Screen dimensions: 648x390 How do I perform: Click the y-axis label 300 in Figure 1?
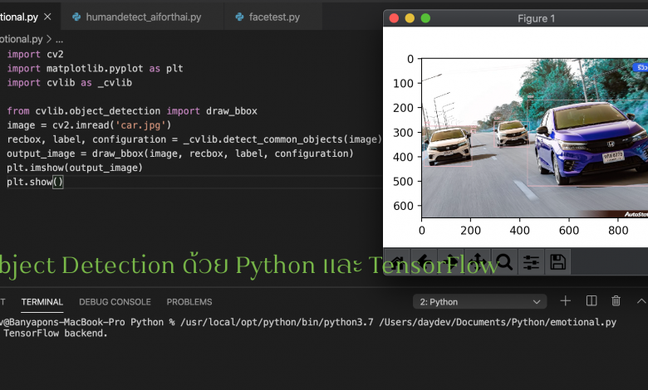point(403,133)
